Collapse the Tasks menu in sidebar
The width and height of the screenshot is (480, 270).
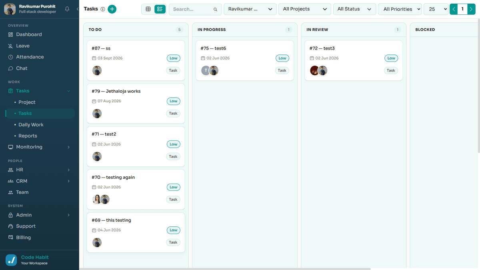click(68, 91)
